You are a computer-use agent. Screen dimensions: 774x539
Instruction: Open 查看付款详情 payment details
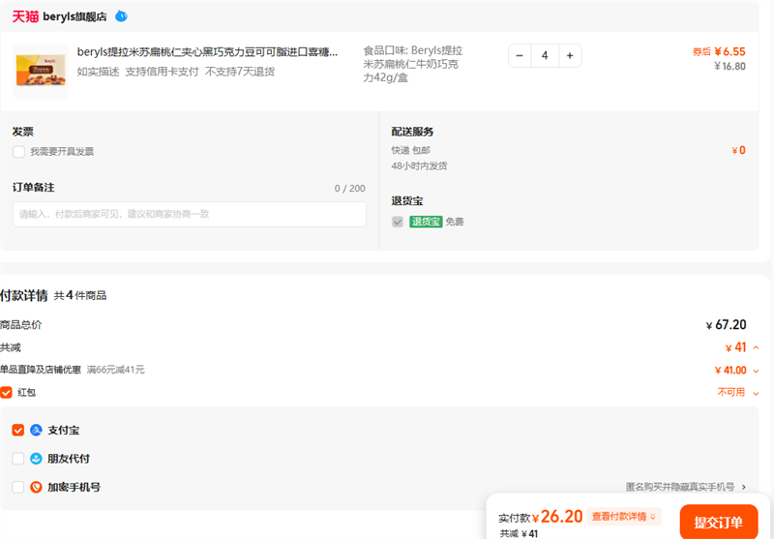tap(623, 517)
